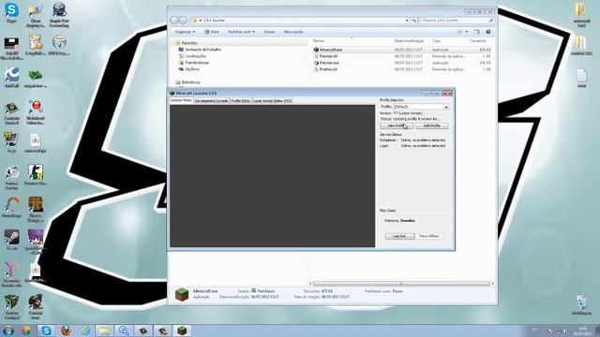Image resolution: width=600 pixels, height=337 pixels.
Task: Click Abrir in the Explorer toolbar
Action: (212, 32)
